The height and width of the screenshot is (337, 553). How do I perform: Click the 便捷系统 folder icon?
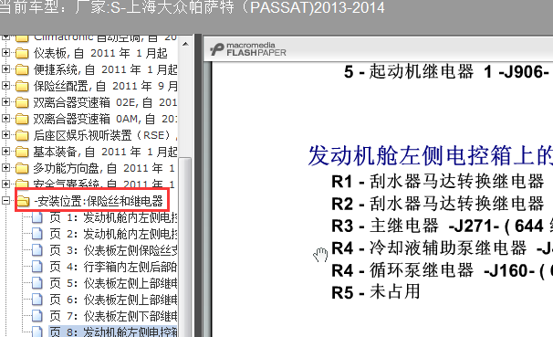coord(22,69)
